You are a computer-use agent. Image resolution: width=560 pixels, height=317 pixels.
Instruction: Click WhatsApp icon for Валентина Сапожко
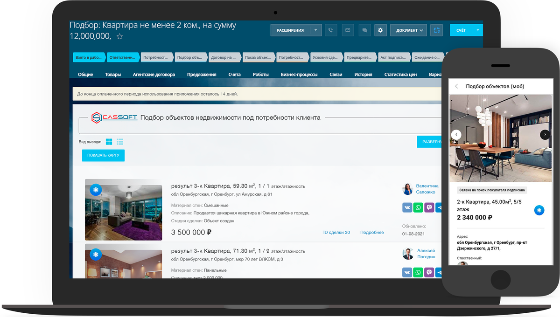point(418,207)
